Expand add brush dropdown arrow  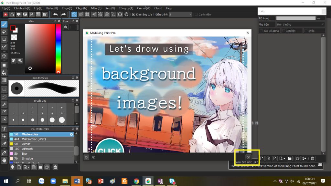tap(29, 168)
